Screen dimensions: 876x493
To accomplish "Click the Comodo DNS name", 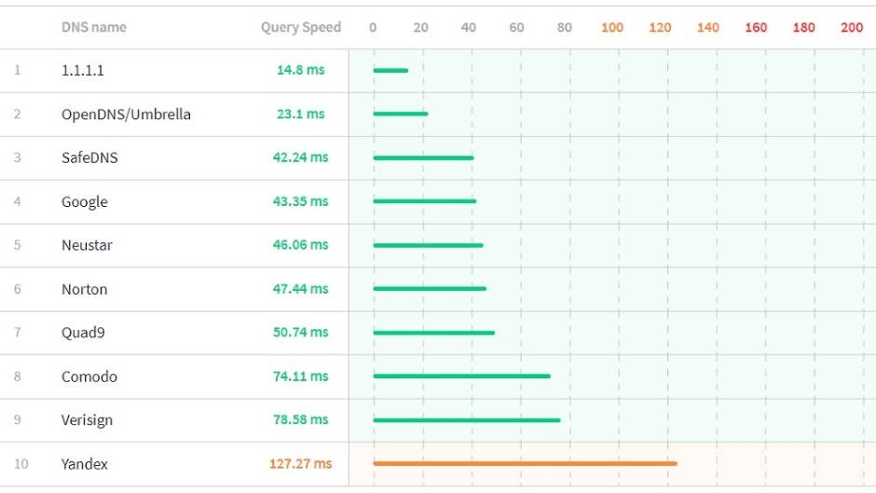I will pyautogui.click(x=89, y=377).
